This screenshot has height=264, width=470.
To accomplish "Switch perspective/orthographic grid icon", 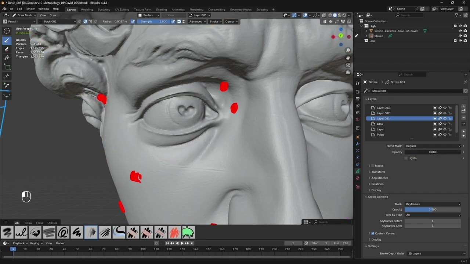I will tap(348, 72).
